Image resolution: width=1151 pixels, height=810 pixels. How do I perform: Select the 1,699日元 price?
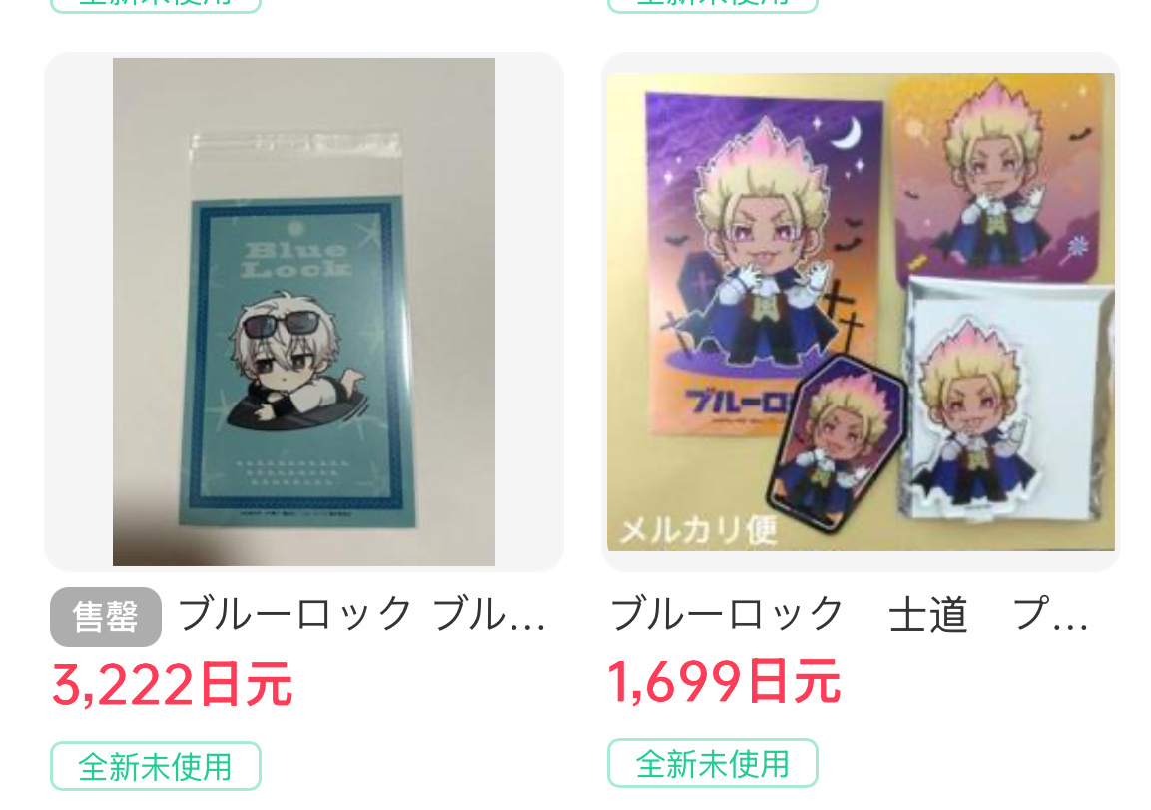(724, 681)
